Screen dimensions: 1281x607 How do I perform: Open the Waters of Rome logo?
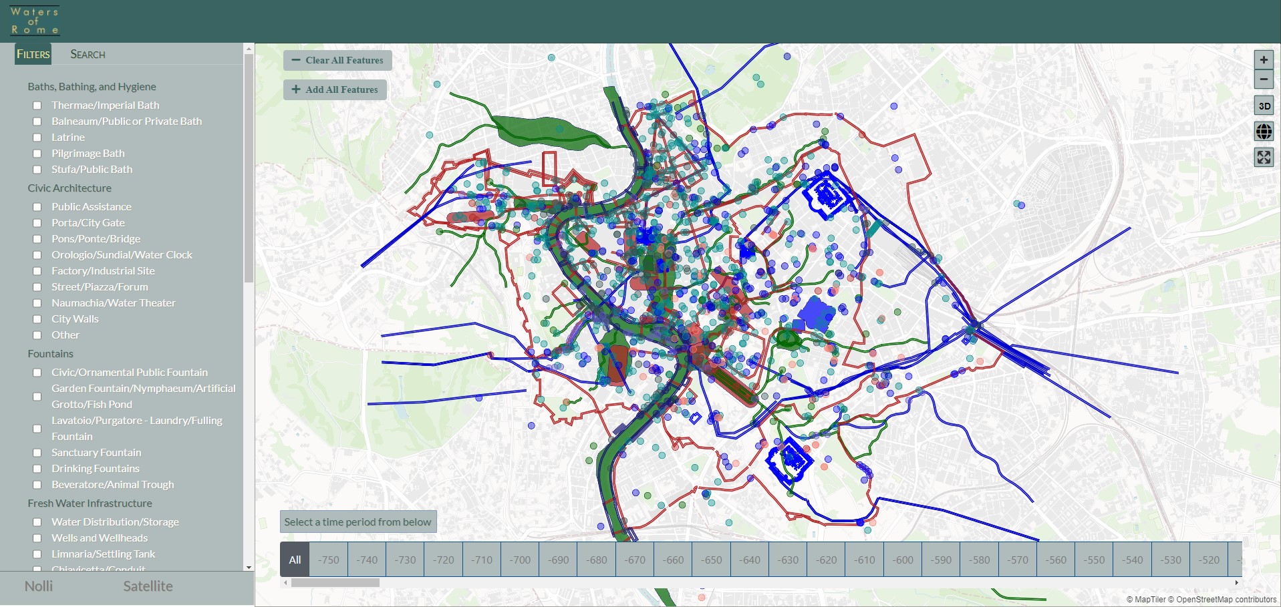click(x=35, y=21)
